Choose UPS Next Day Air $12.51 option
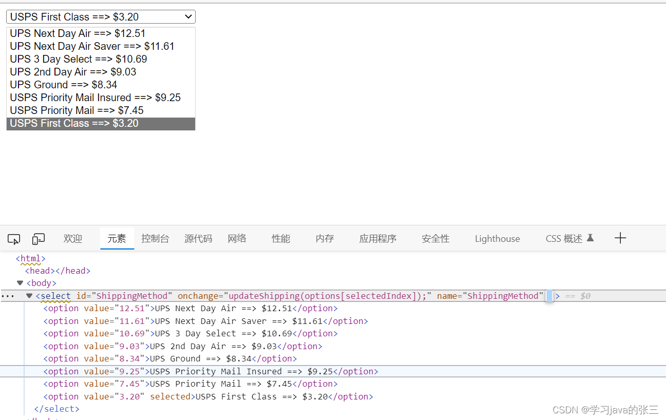The height and width of the screenshot is (420, 666). (x=101, y=34)
